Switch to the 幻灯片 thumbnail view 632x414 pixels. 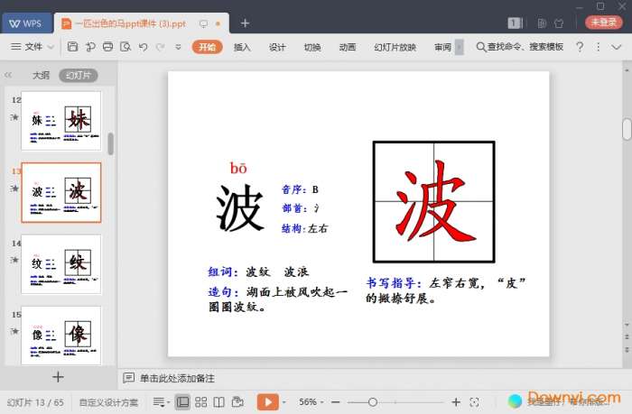tap(79, 75)
